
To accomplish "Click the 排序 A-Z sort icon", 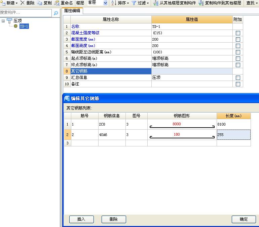I will [x=114, y=3].
